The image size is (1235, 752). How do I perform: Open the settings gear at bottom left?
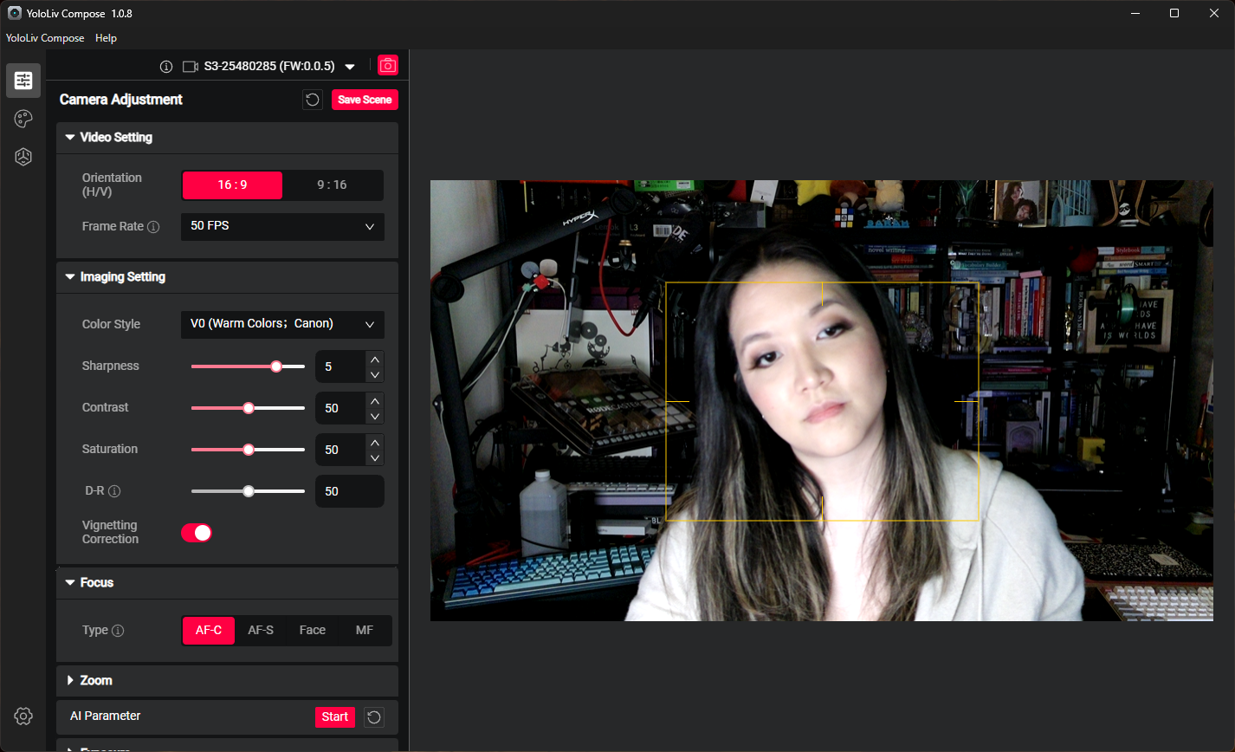pyautogui.click(x=23, y=716)
